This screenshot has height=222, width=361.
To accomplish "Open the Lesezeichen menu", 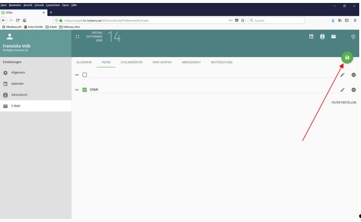I will tap(53, 5).
